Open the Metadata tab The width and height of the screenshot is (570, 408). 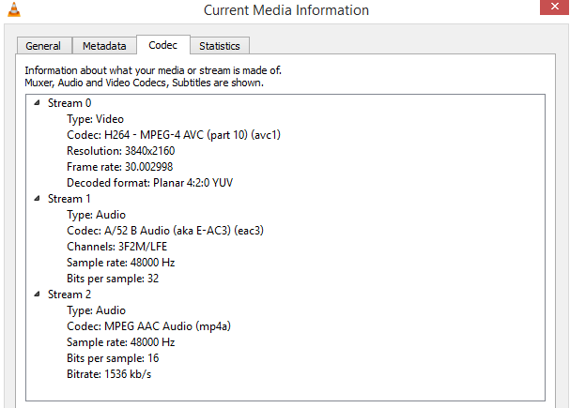[103, 46]
